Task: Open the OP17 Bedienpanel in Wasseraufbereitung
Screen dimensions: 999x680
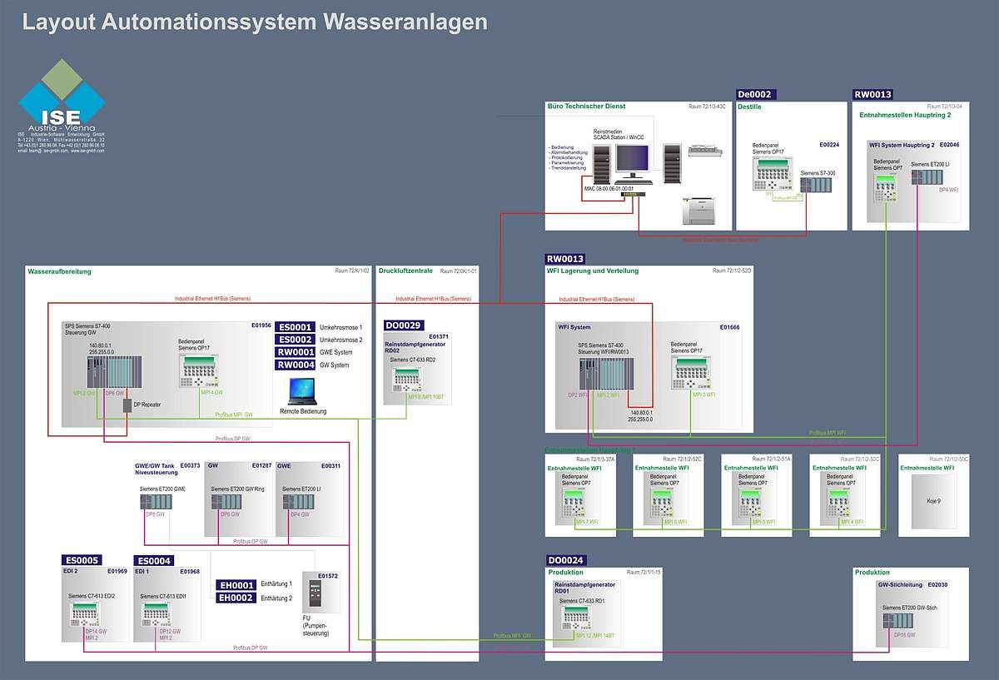Action: coord(200,369)
